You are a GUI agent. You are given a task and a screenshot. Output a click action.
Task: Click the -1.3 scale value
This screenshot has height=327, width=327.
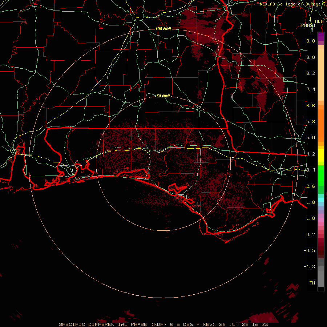point(309,267)
